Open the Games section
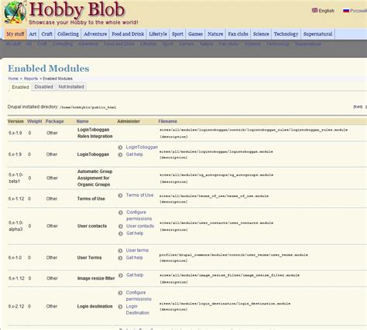Image resolution: width=367 pixels, height=330 pixels. coord(195,34)
